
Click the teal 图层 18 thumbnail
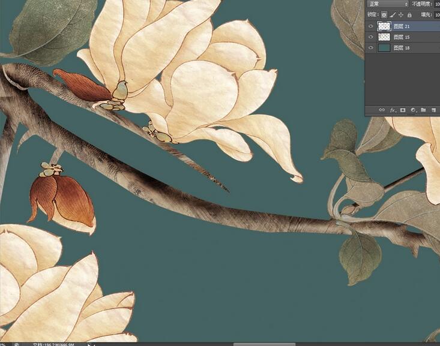point(384,48)
